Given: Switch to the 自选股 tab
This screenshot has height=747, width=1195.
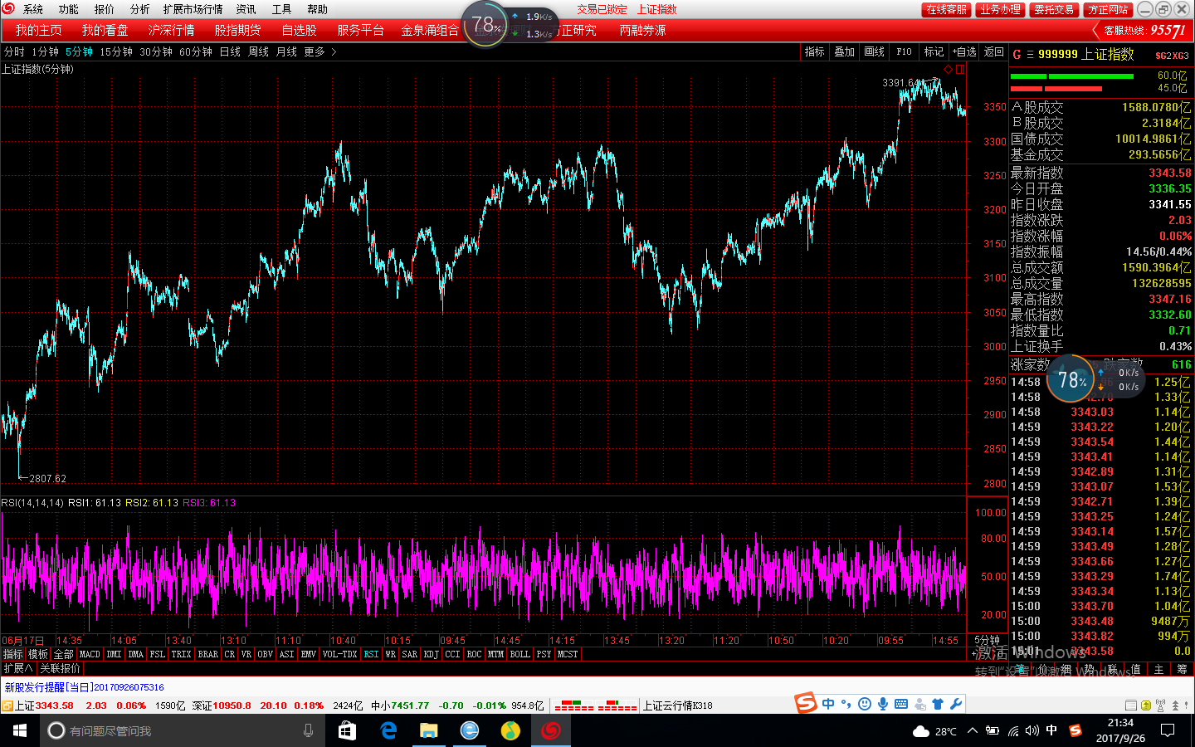Looking at the screenshot, I should [x=300, y=30].
